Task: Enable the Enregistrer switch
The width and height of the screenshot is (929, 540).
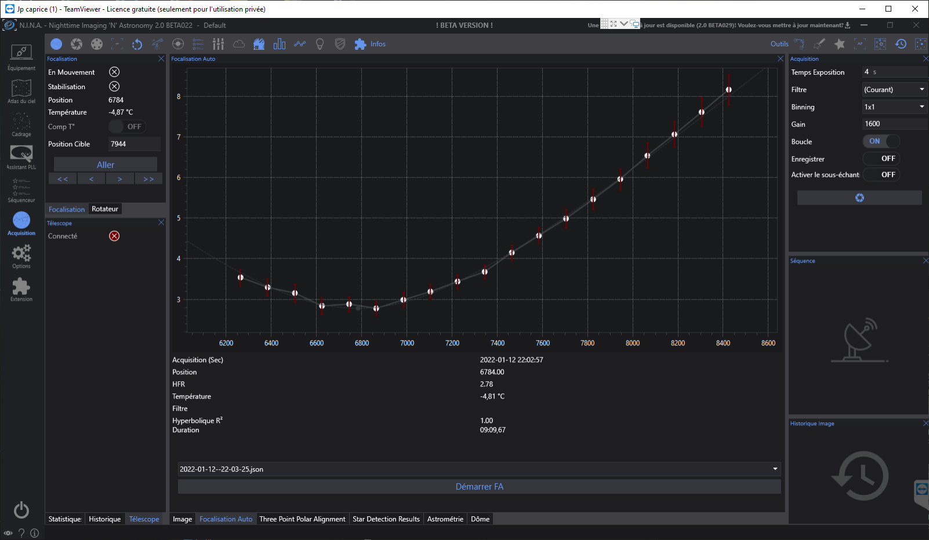Action: tap(881, 158)
